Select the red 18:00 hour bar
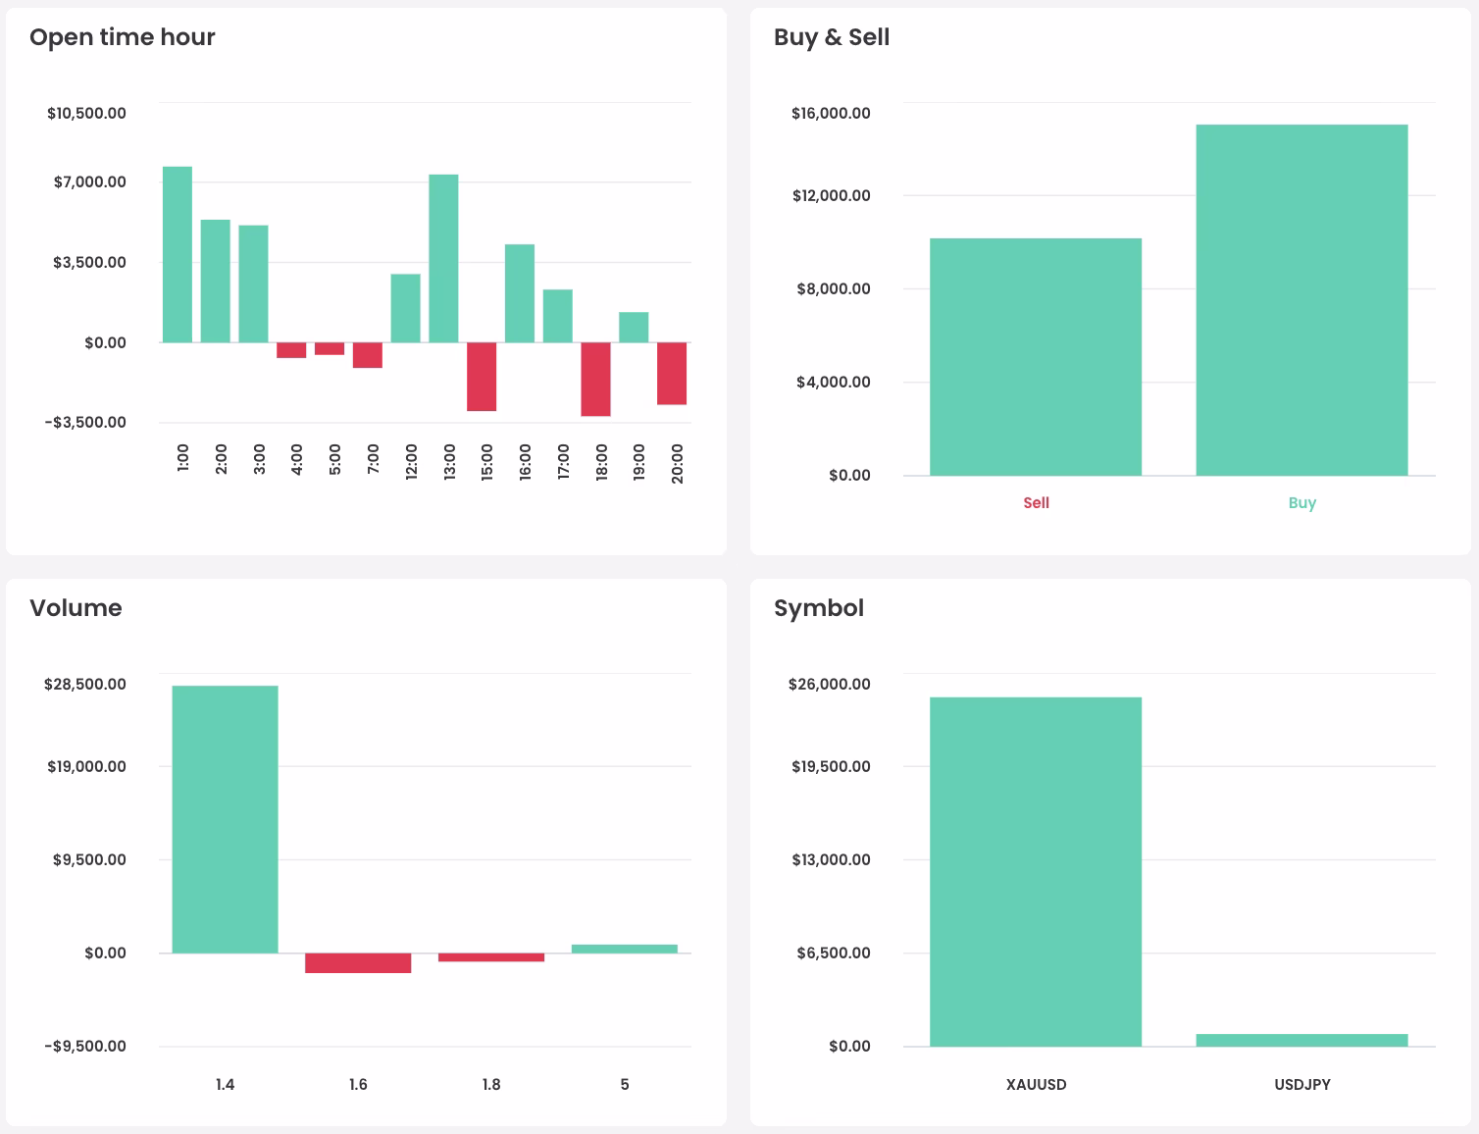 595,379
